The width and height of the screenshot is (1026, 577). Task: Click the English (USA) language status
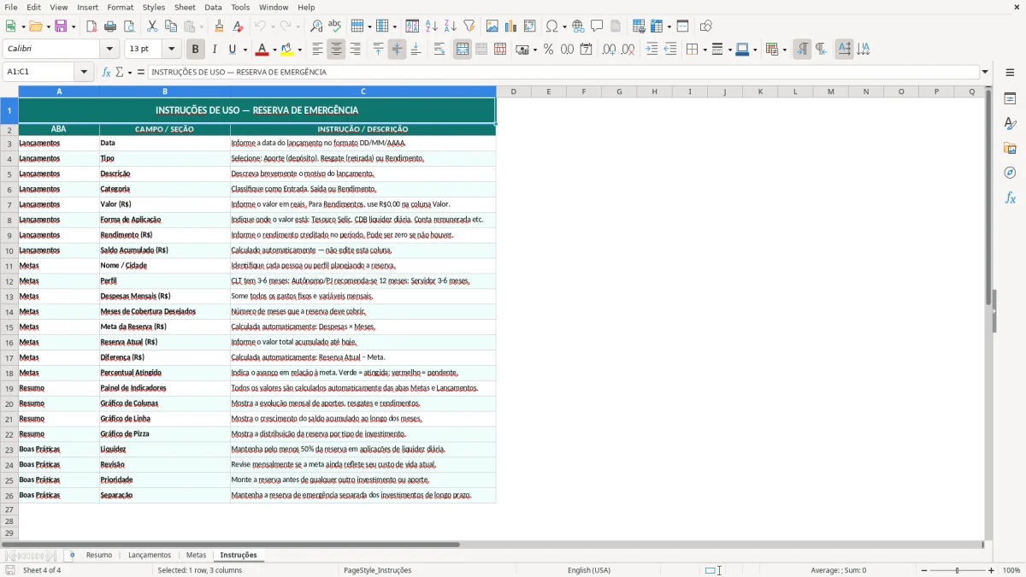[x=589, y=570]
